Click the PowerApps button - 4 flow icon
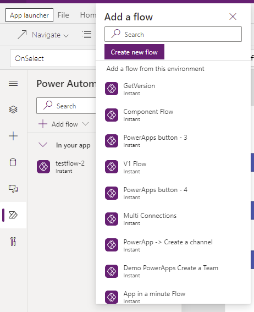The image size is (254, 312). pyautogui.click(x=112, y=193)
